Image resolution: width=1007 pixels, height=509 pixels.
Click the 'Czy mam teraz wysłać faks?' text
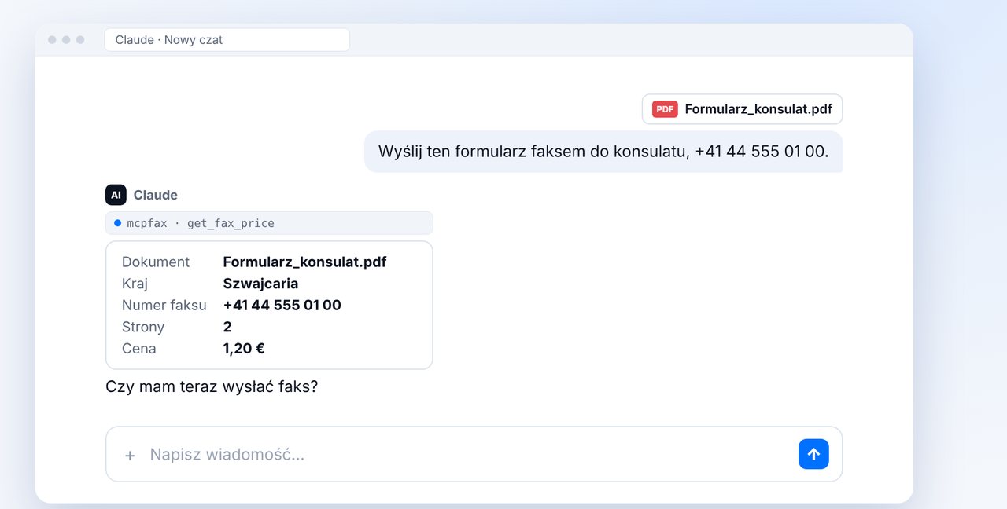[212, 386]
